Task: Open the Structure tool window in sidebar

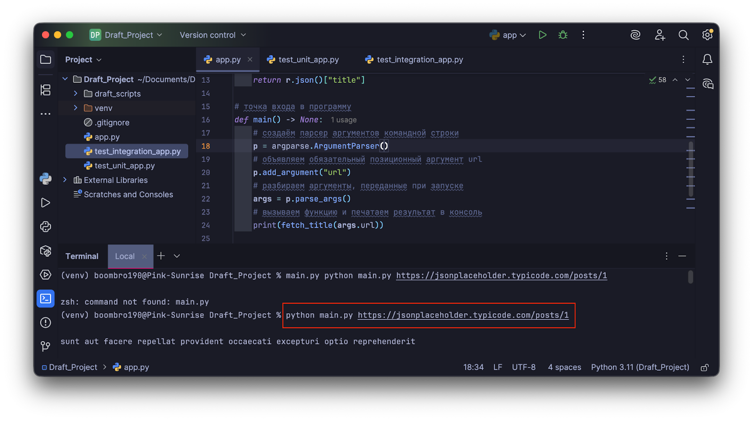Action: pos(46,90)
